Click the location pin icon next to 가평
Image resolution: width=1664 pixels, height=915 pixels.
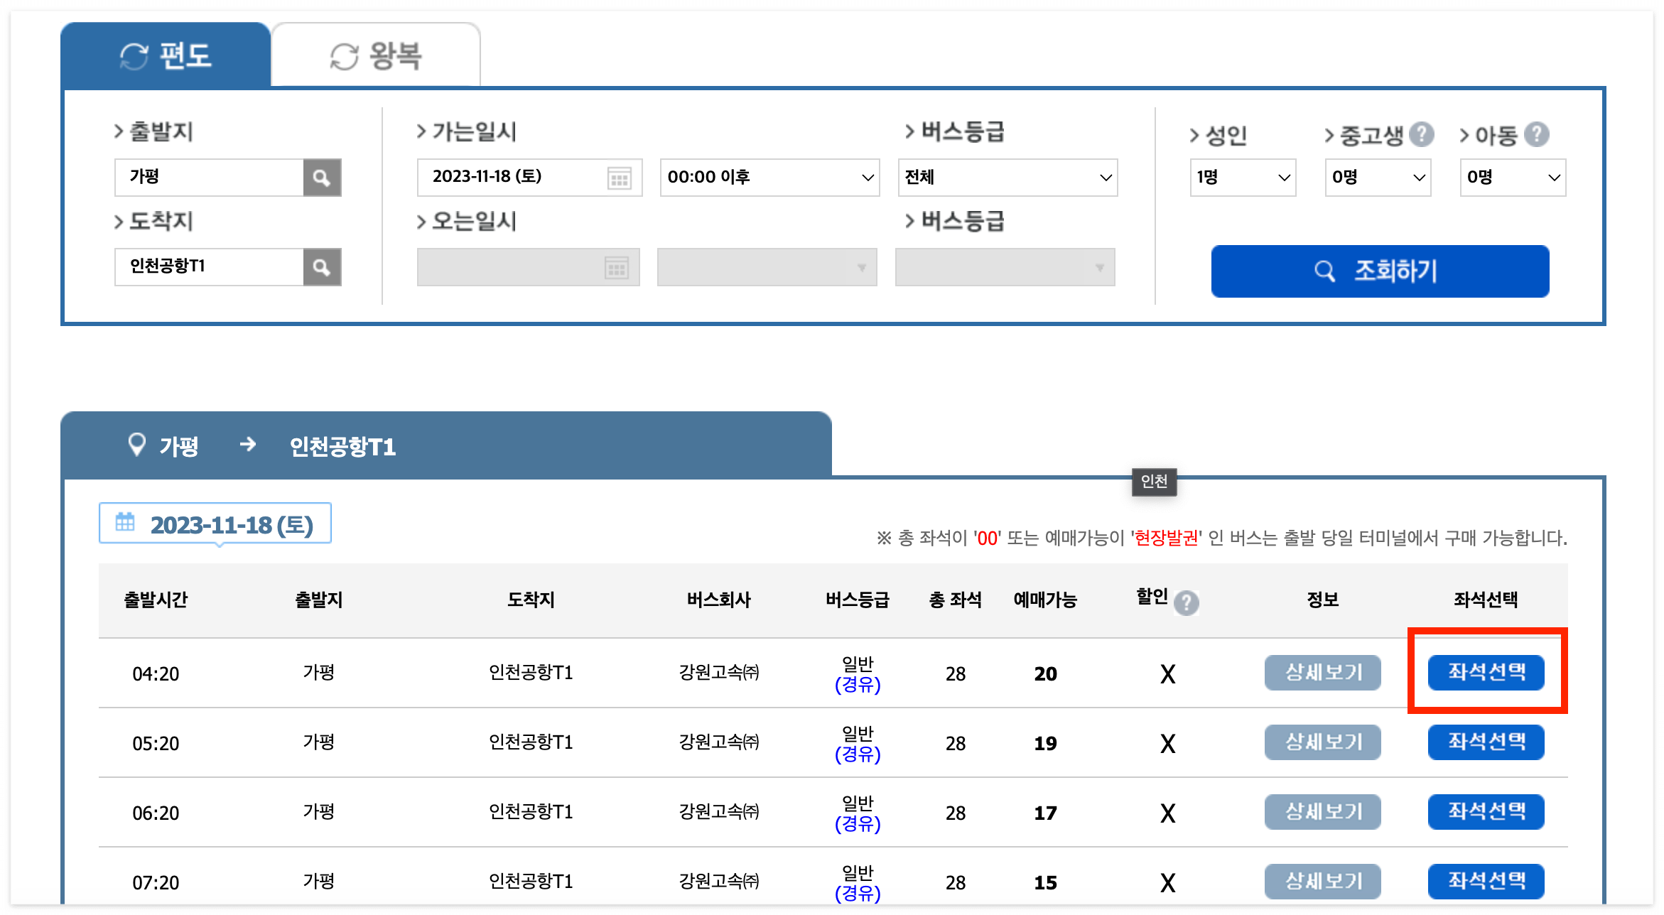click(x=137, y=444)
